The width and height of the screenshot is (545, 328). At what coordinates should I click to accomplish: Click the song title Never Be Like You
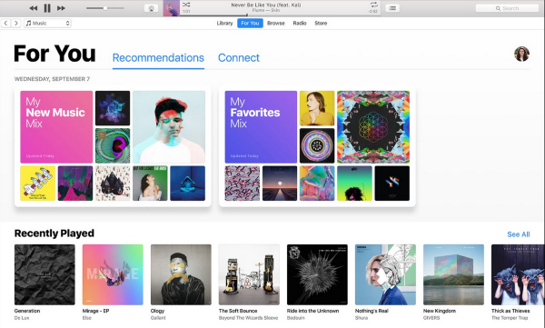point(266,5)
